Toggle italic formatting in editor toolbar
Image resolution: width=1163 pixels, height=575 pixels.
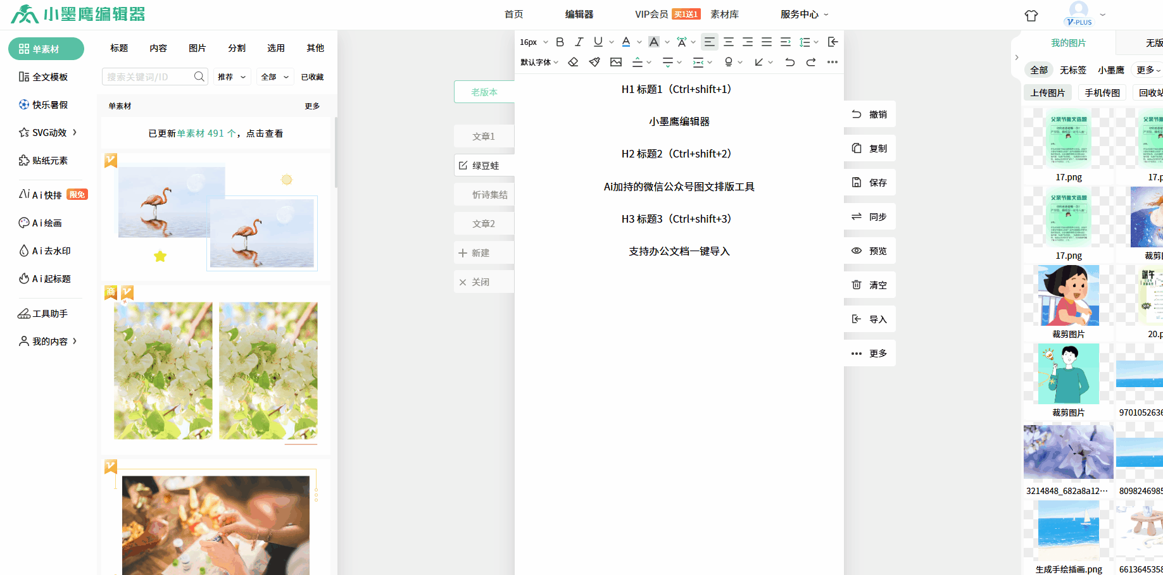(579, 42)
